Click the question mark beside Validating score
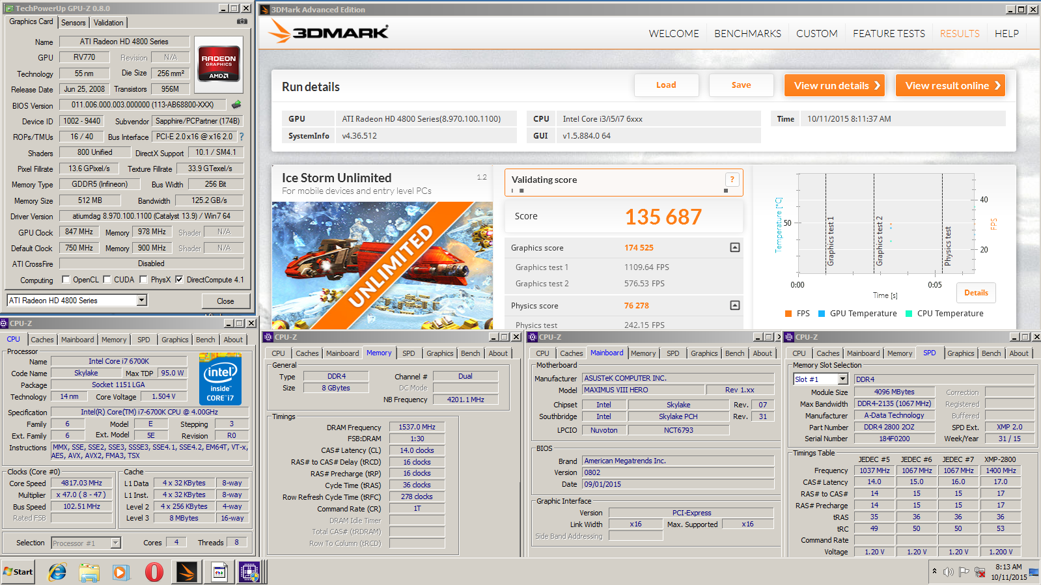Viewport: 1041px width, 585px height. (x=732, y=180)
